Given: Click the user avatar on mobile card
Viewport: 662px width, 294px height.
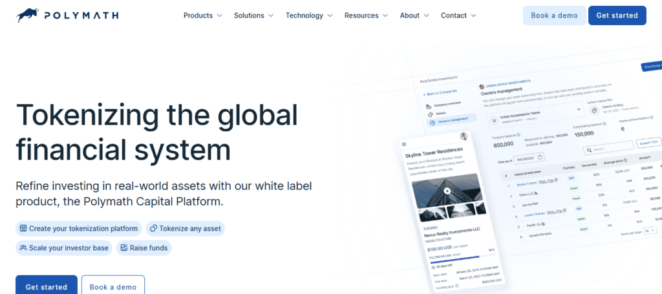Looking at the screenshot, I should pyautogui.click(x=464, y=137).
